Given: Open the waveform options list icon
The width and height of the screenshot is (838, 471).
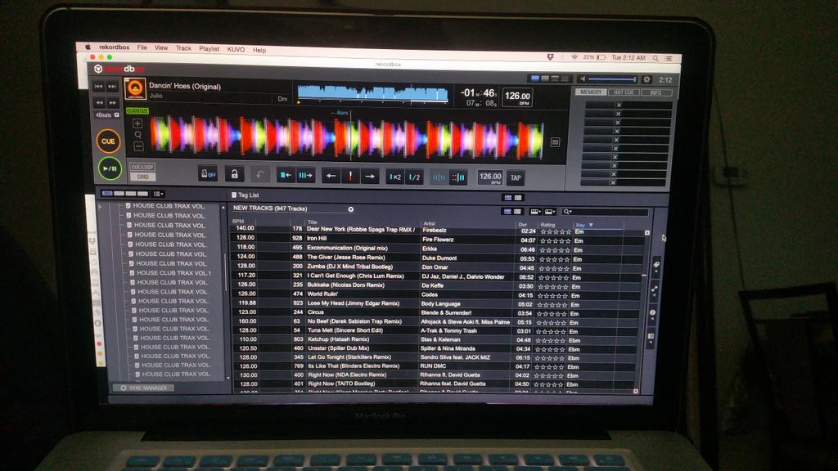Looking at the screenshot, I should click(x=556, y=142).
